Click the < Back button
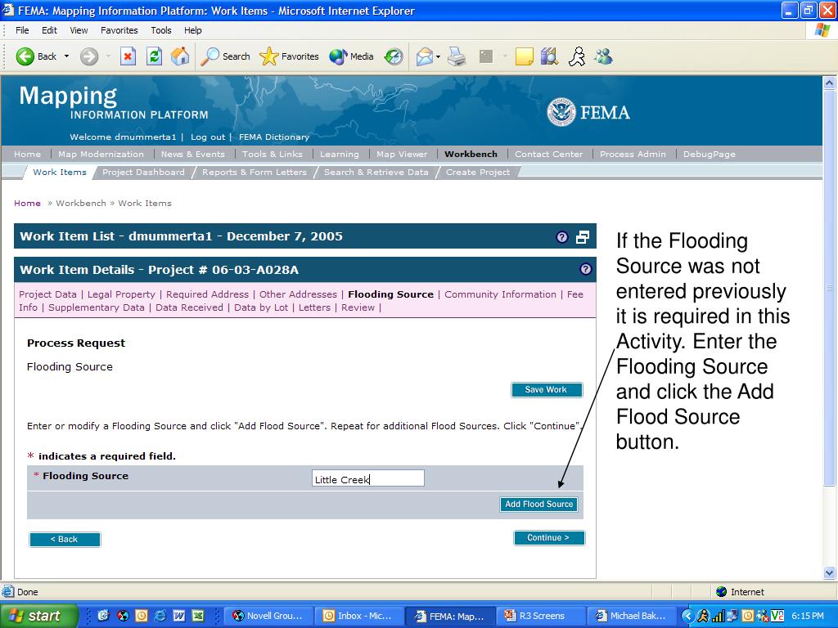The width and height of the screenshot is (838, 628). (65, 540)
